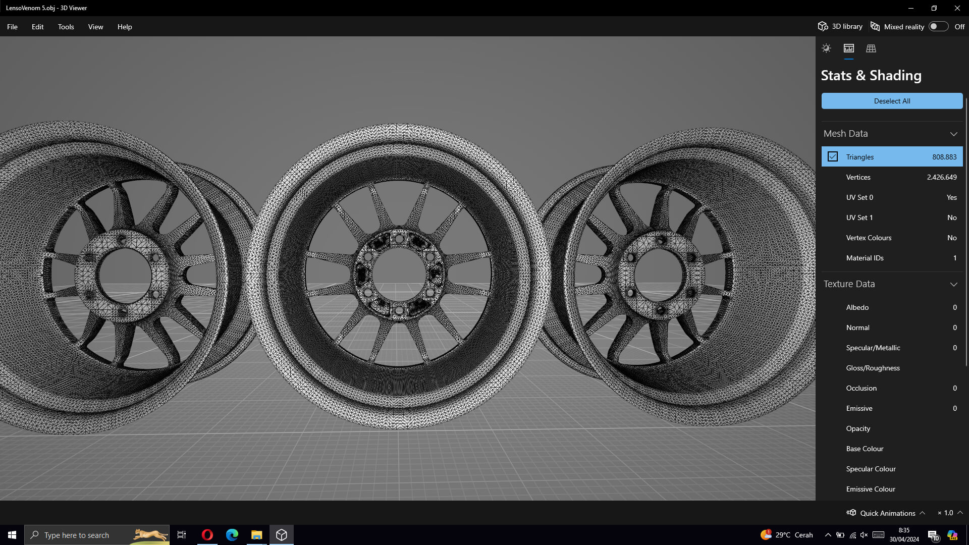Open the Tools menu
The image size is (969, 545).
(66, 27)
